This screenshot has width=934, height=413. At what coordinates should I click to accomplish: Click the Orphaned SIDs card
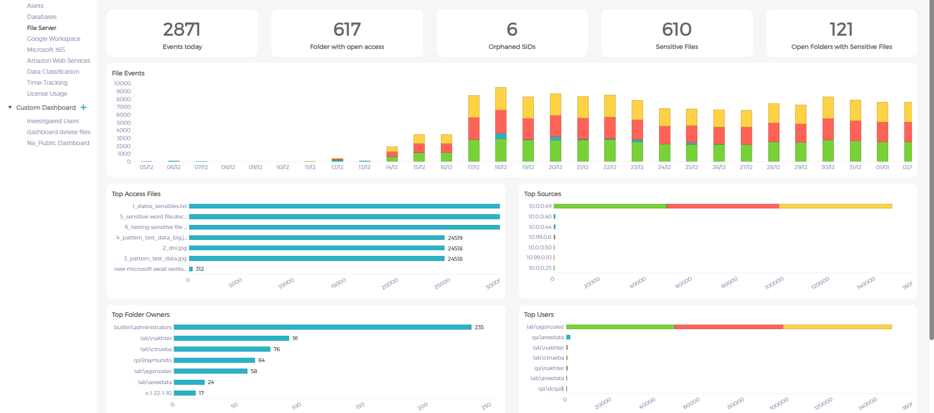pos(512,33)
